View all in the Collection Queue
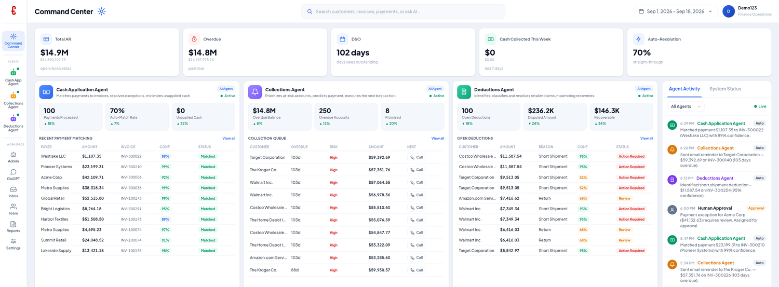This screenshot has width=779, height=287. 438,139
